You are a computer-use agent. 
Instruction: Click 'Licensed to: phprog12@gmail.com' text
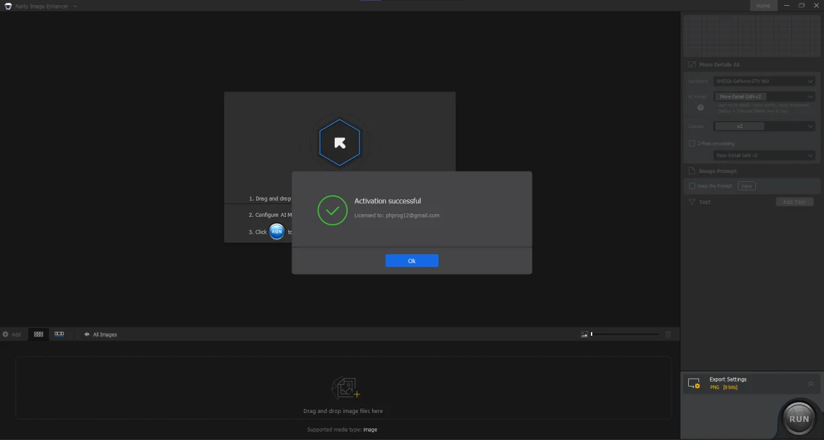click(x=397, y=215)
